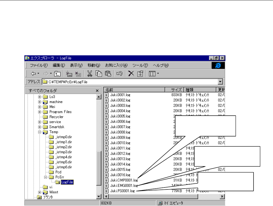
Task: Sort by the サイズ column header
Action: tap(174, 90)
